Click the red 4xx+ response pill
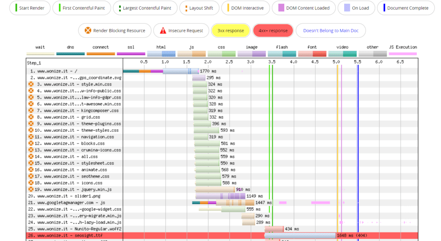 coord(273,31)
